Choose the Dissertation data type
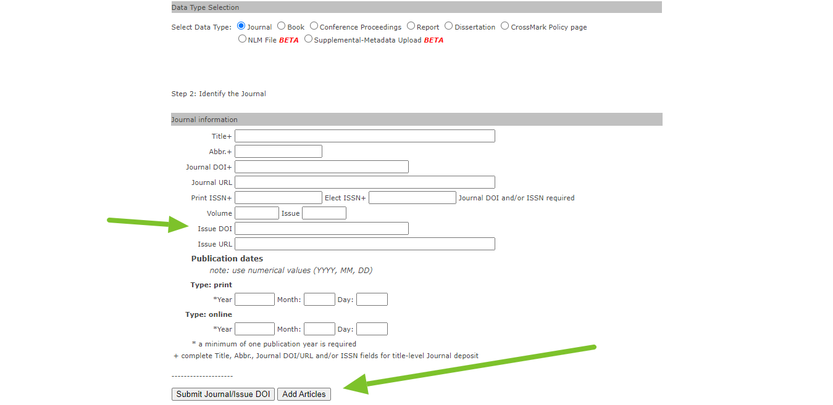The width and height of the screenshot is (833, 405). [449, 27]
